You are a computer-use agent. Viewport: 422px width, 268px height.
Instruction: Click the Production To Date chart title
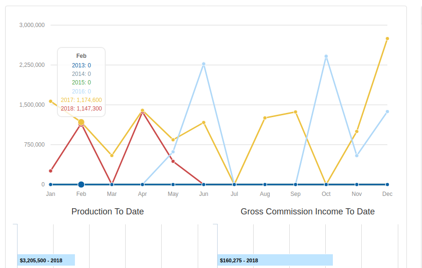tap(108, 212)
